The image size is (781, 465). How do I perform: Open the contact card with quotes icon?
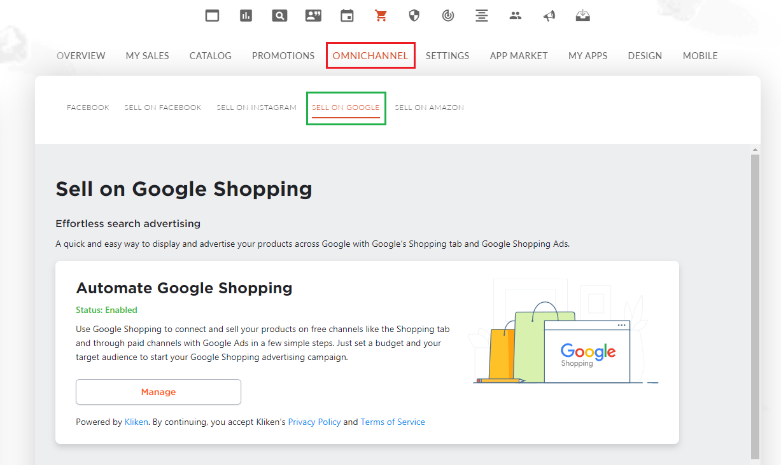pyautogui.click(x=313, y=16)
